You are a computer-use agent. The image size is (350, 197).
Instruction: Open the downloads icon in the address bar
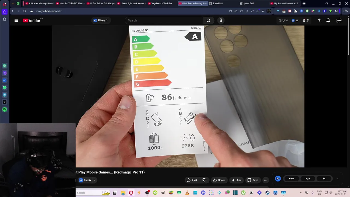coord(258,11)
